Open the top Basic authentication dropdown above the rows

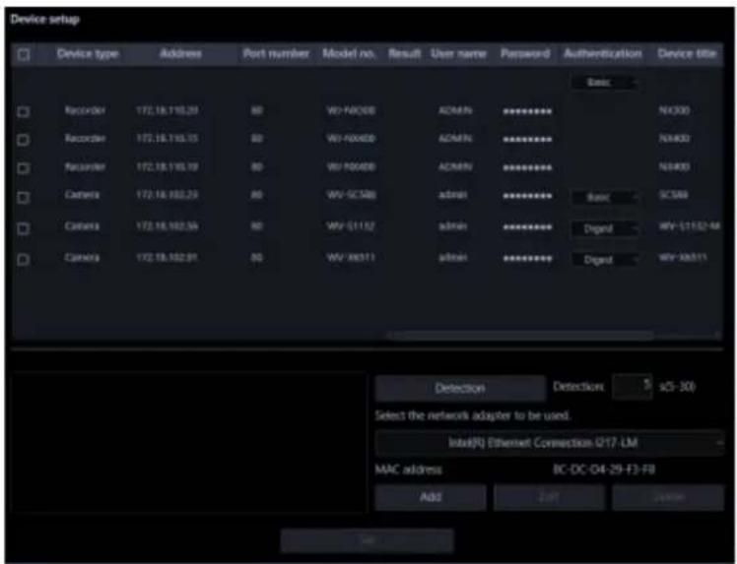click(x=604, y=83)
